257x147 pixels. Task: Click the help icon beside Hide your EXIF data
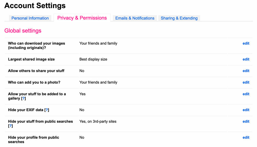[47, 110]
